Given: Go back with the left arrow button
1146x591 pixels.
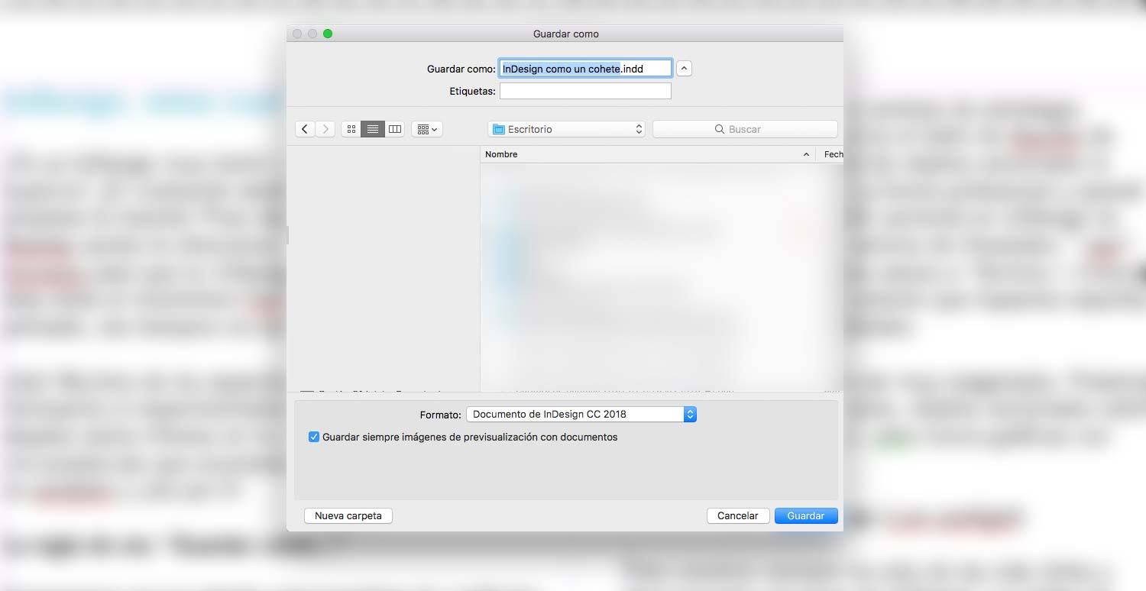Looking at the screenshot, I should click(x=305, y=129).
